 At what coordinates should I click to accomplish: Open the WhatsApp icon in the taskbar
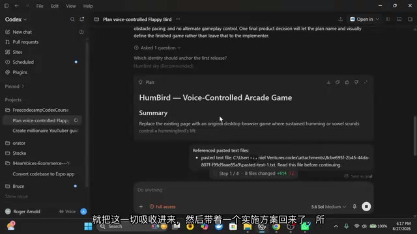pos(305,226)
